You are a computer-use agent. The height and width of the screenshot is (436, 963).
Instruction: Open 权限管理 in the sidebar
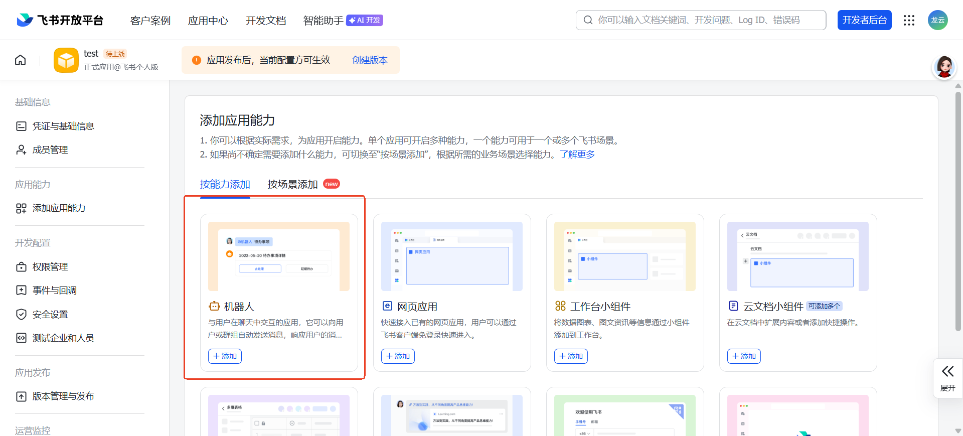pos(50,267)
